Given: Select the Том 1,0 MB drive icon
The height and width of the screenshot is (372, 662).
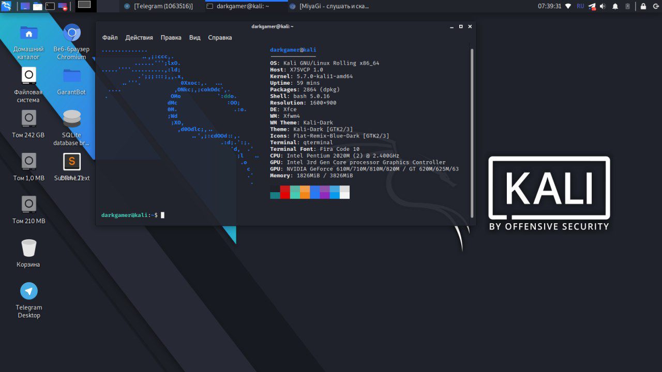Looking at the screenshot, I should (x=28, y=167).
